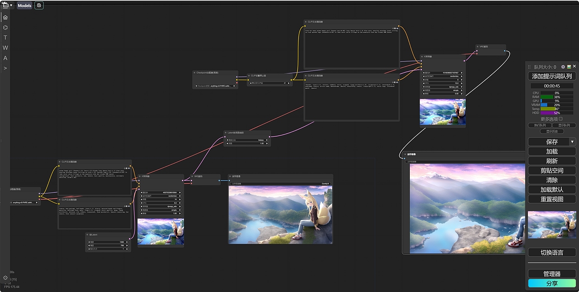The image size is (579, 292).
Task: Increase CFG 13.0 with right arrow
Action: click(462, 83)
